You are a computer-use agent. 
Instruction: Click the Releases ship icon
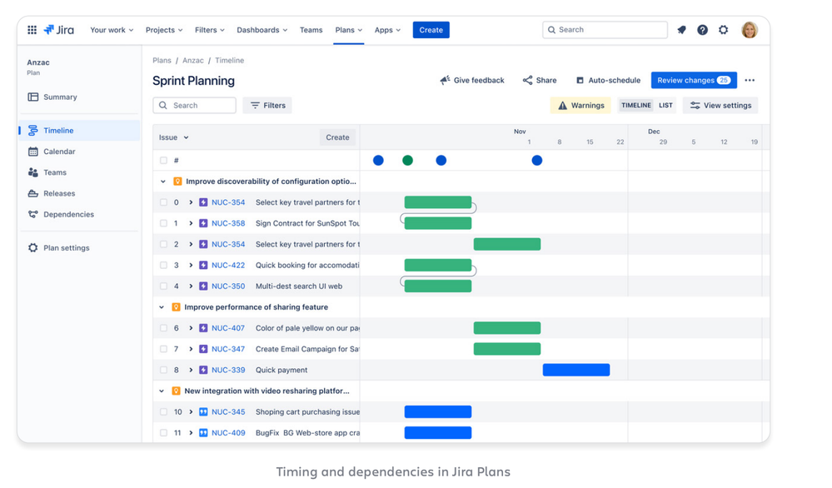pos(33,193)
